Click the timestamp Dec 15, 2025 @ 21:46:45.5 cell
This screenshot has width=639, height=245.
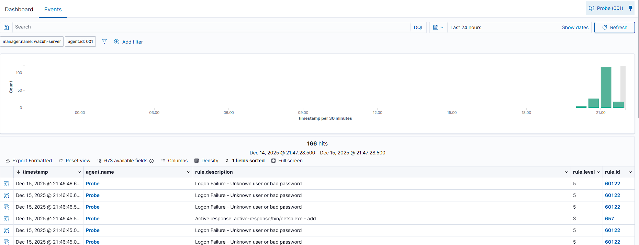pyautogui.click(x=48, y=219)
